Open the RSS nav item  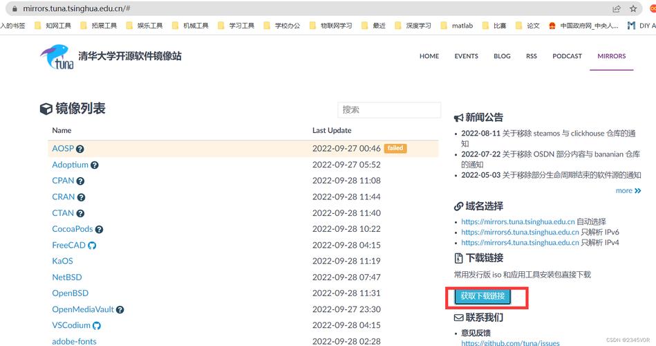[x=532, y=56]
